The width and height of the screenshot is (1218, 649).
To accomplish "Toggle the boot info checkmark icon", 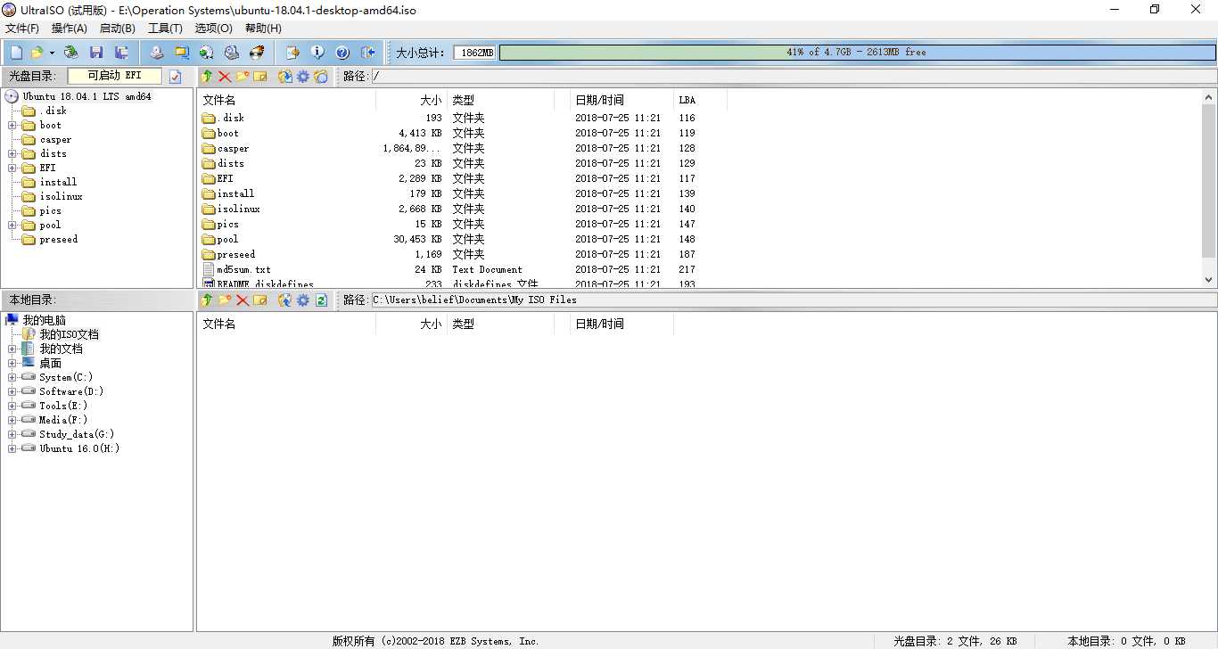I will click(x=175, y=77).
